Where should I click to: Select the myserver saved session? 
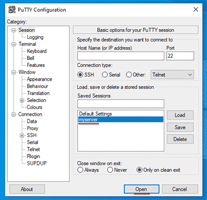tap(120, 119)
